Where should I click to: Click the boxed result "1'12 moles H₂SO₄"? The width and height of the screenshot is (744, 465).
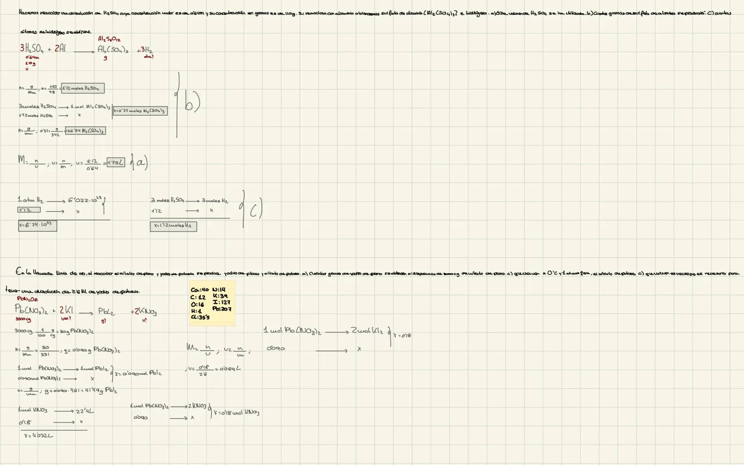pos(83,88)
